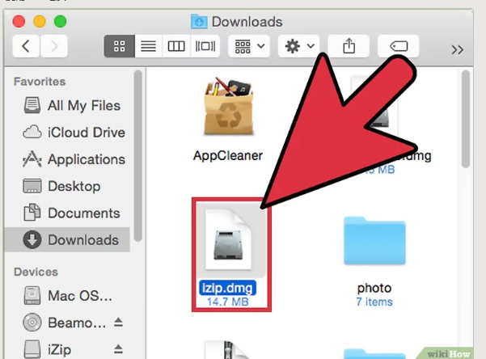The height and width of the screenshot is (359, 486).
Task: Open the item arrangement dropdown
Action: pyautogui.click(x=249, y=47)
